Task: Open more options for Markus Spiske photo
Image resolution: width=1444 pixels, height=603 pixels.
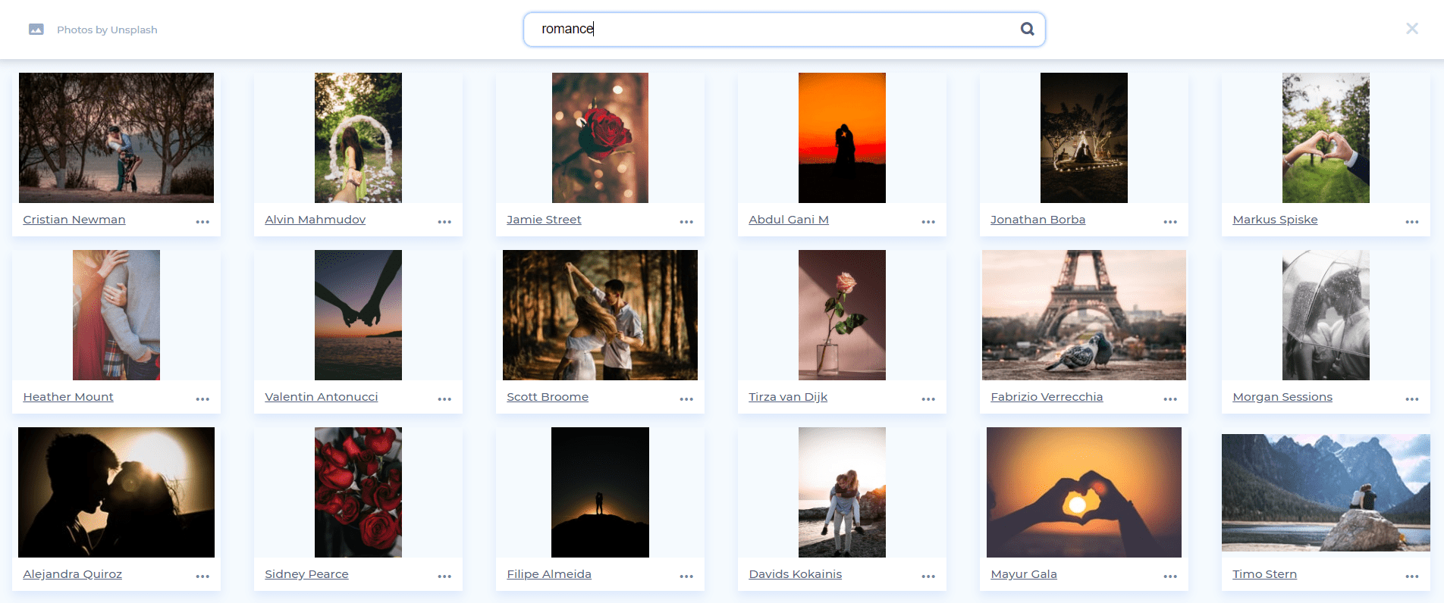Action: point(1412,222)
